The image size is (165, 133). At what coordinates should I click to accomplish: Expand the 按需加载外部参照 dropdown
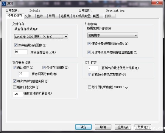113,35
